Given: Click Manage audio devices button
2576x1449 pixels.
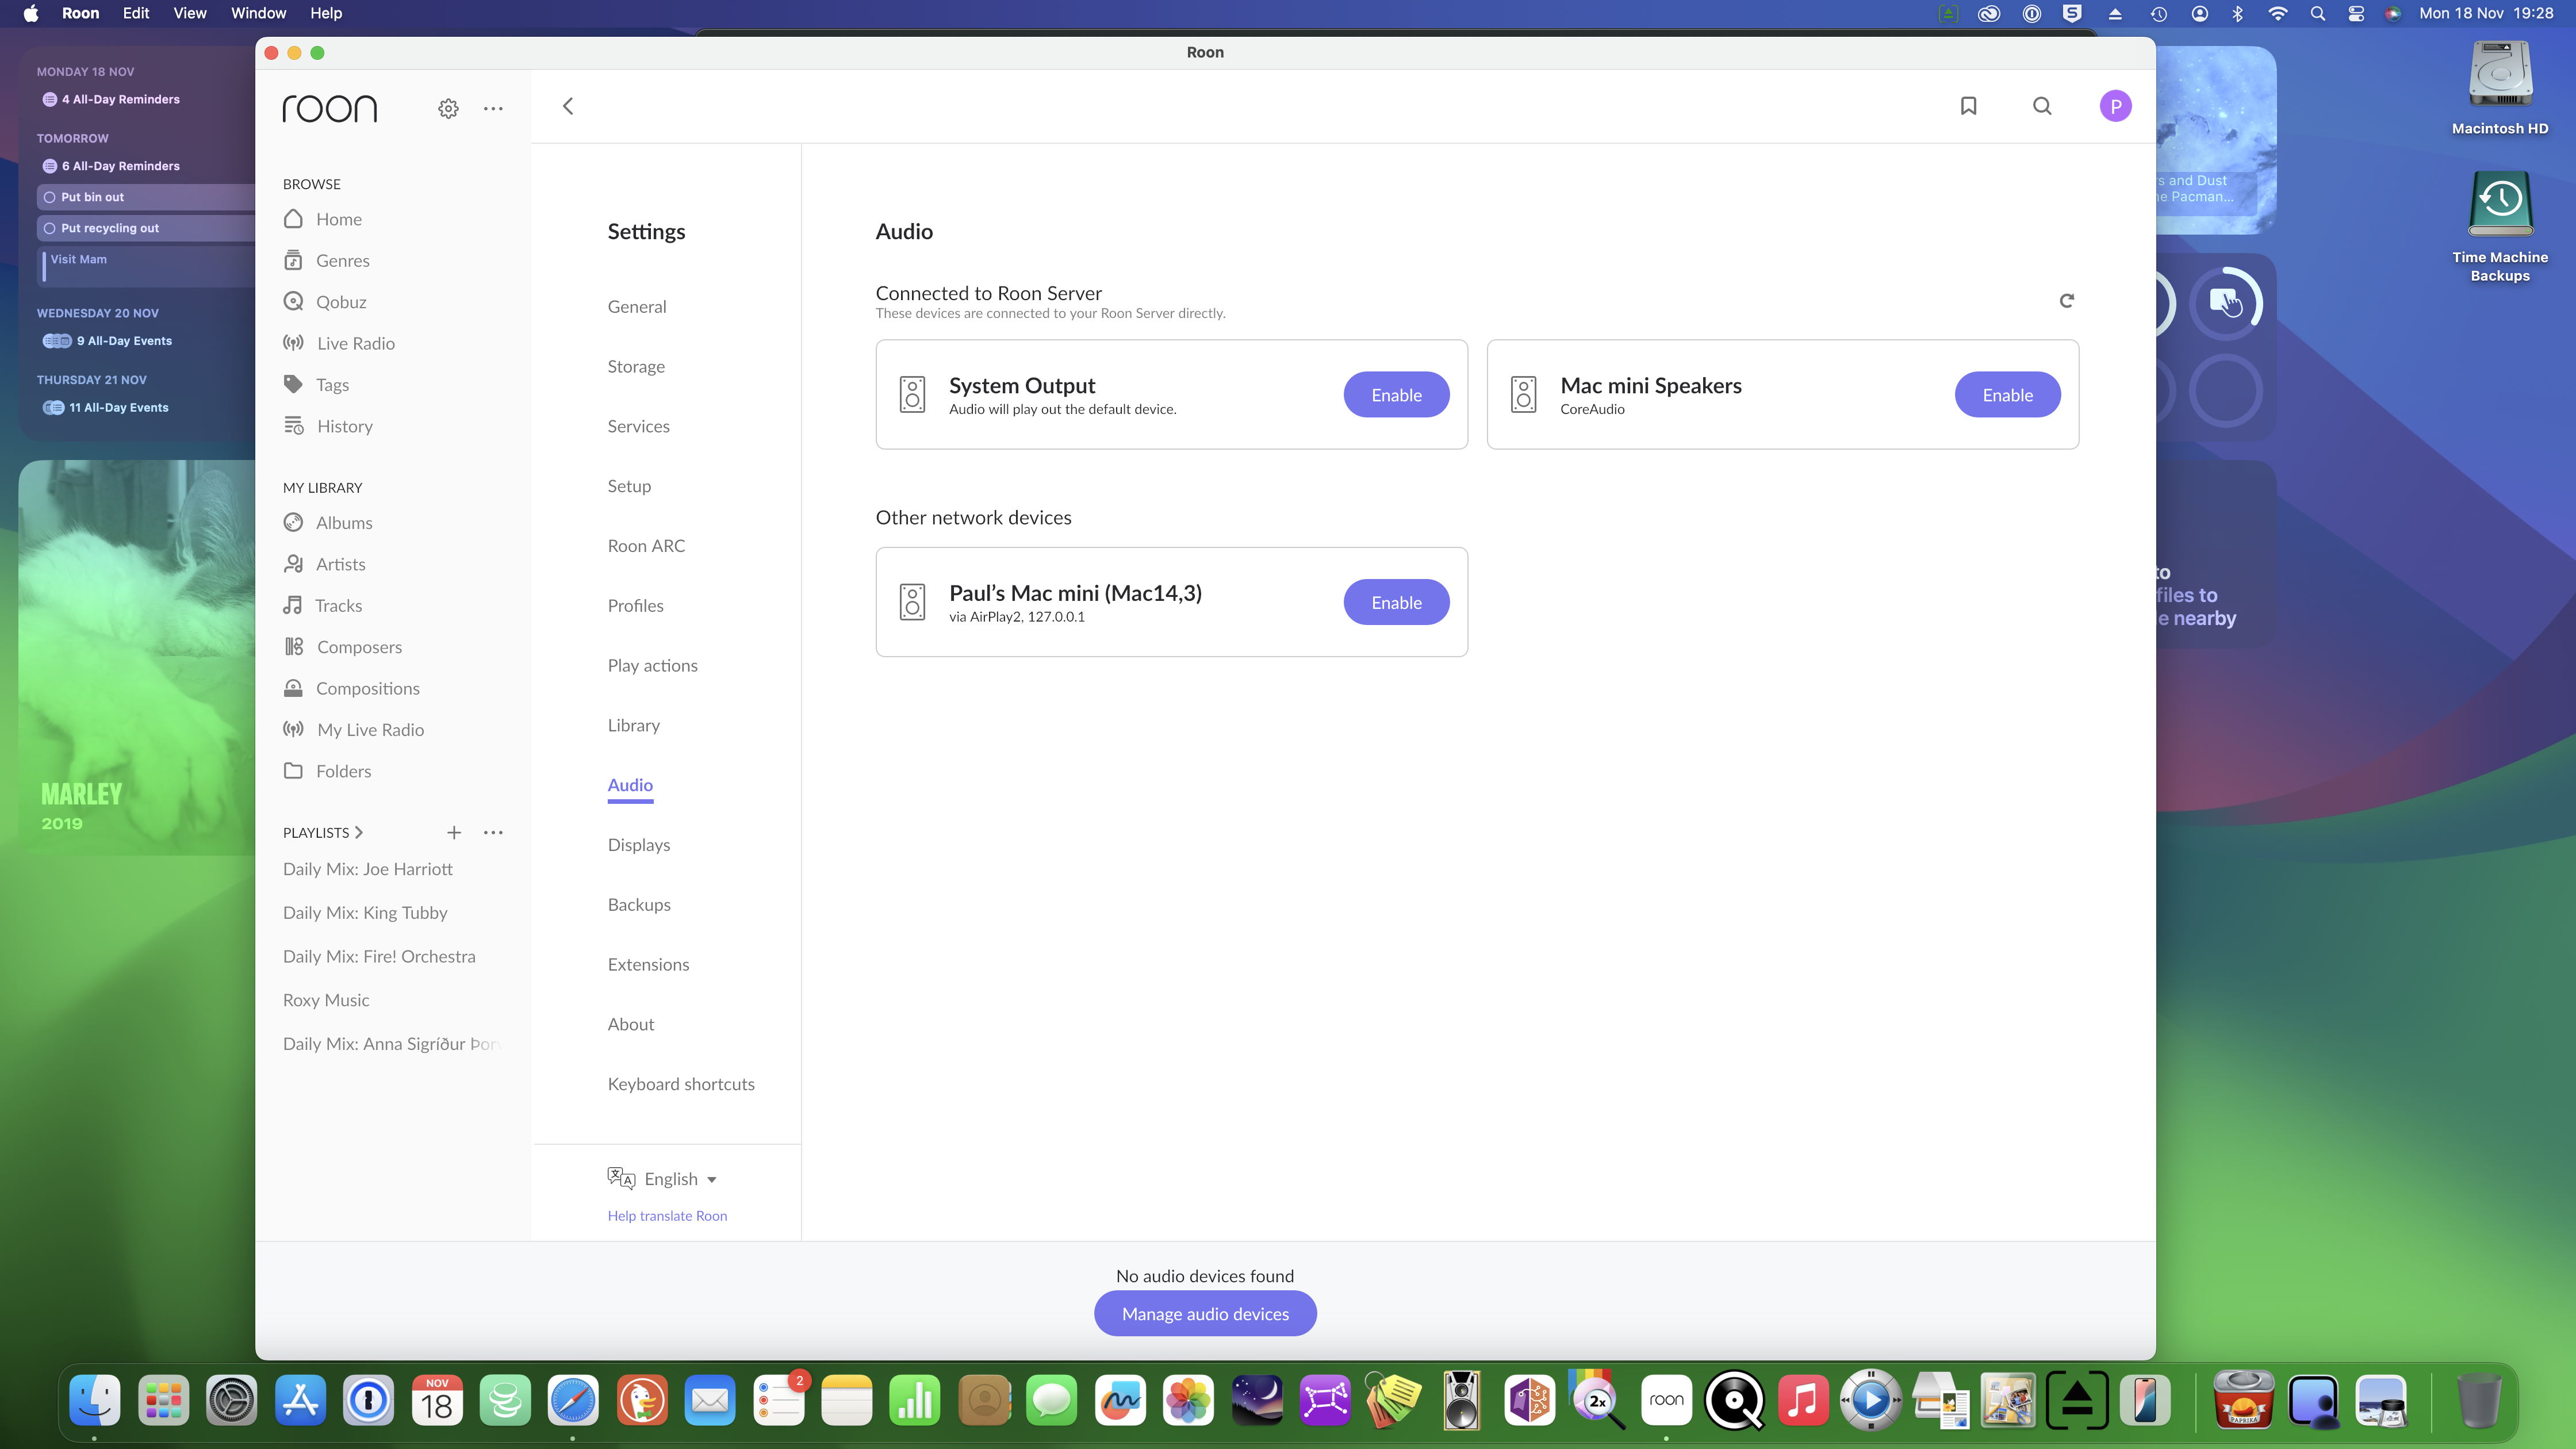Looking at the screenshot, I should [1204, 1313].
